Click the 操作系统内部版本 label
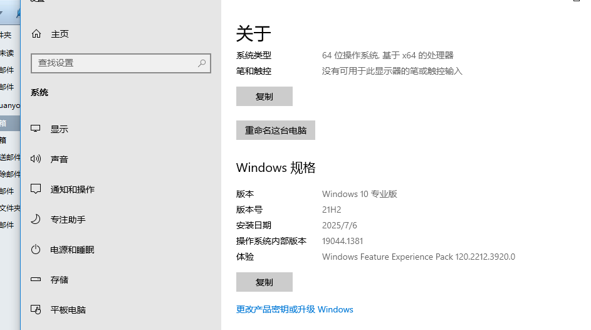Screen dimensions: 591x330 click(x=271, y=241)
